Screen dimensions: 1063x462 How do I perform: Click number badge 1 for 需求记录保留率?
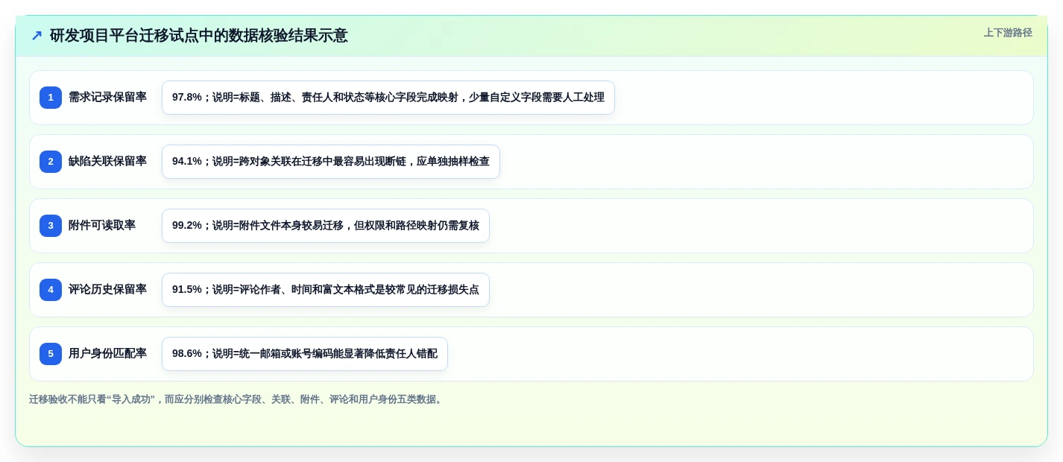pos(51,98)
